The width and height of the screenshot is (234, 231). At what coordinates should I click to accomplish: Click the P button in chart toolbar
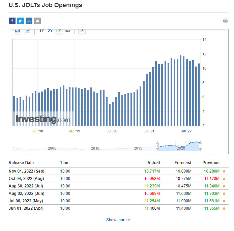82,31
